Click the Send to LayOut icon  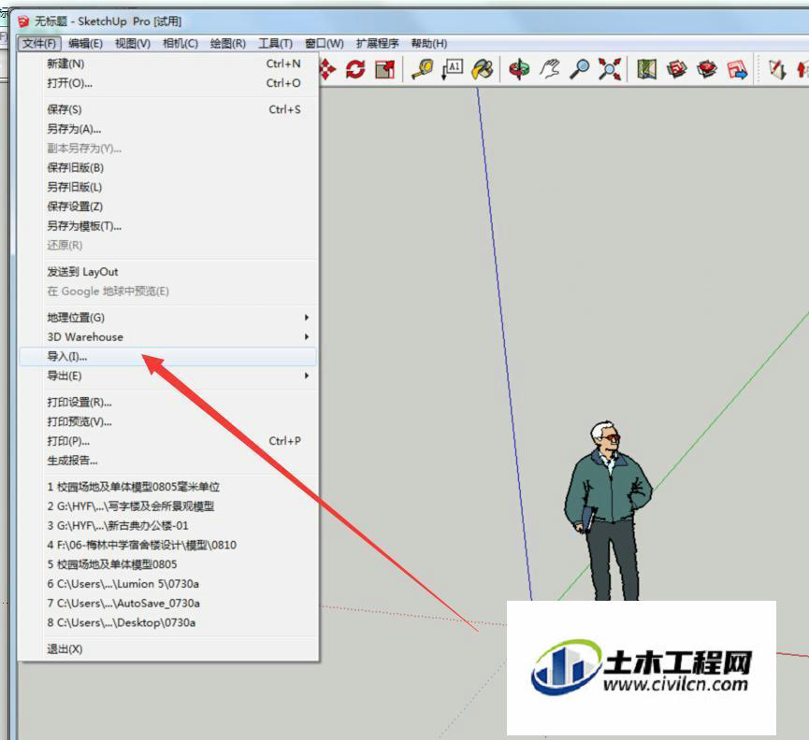click(x=737, y=69)
